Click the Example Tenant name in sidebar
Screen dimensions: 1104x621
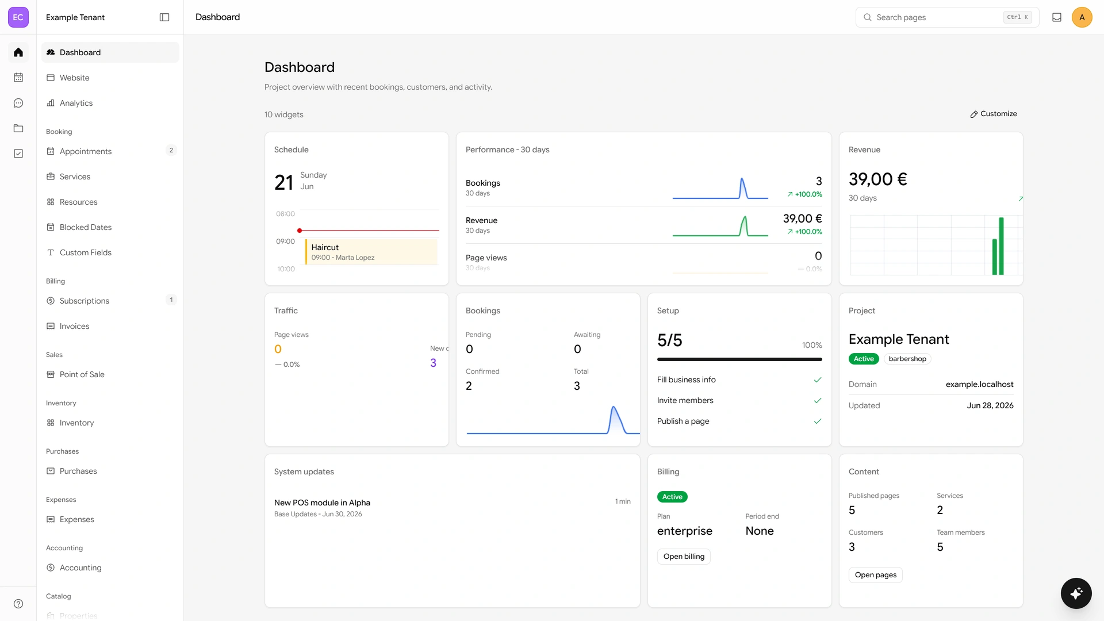(75, 17)
